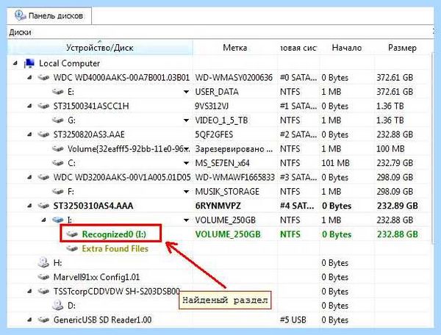Collapse the ST3250820AS drive node
The width and height of the screenshot is (441, 335).
[x=29, y=134]
